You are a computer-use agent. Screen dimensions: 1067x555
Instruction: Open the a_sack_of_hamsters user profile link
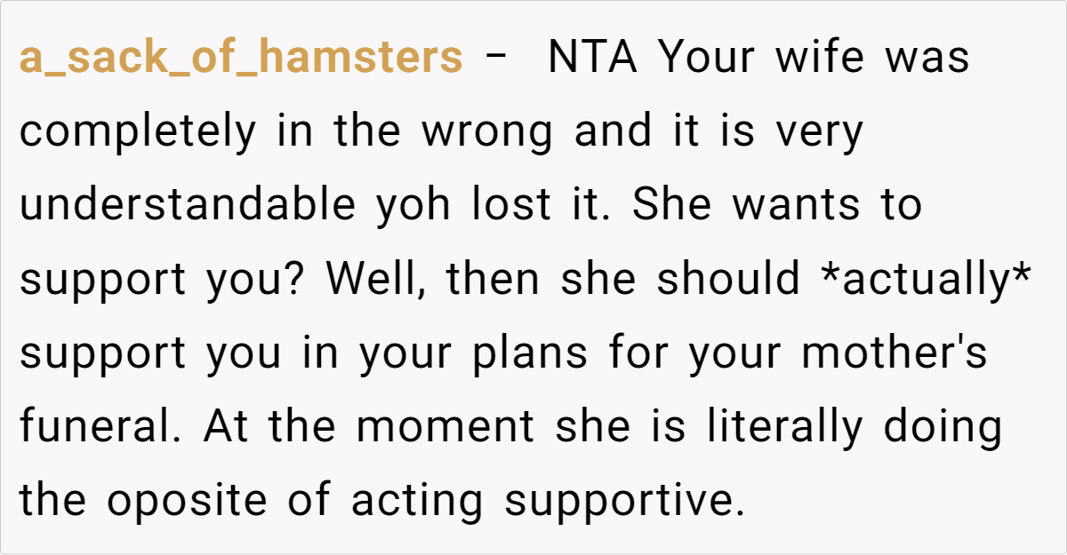tap(241, 59)
